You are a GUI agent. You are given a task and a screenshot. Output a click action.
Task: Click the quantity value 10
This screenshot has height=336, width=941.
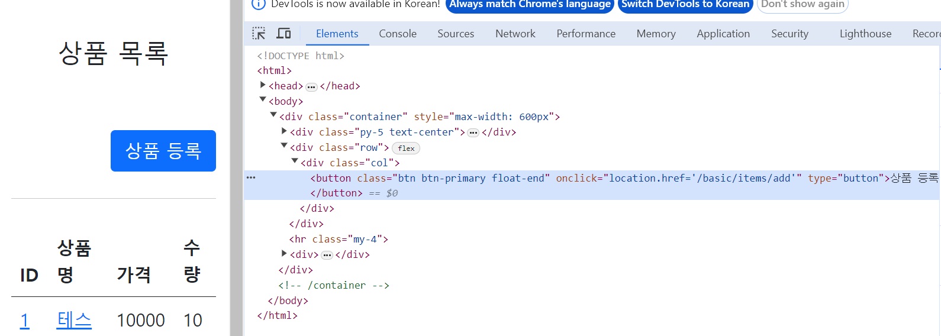(193, 320)
